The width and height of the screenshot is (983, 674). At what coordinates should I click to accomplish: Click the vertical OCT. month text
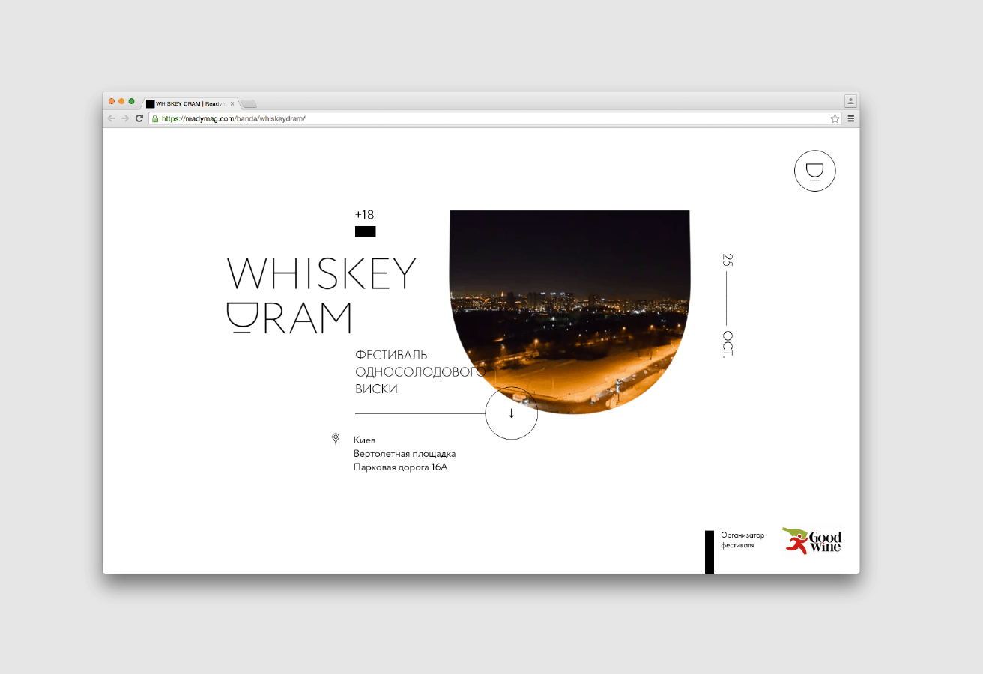728,344
